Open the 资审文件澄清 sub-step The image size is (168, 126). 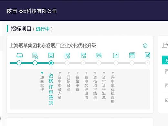click(86, 87)
